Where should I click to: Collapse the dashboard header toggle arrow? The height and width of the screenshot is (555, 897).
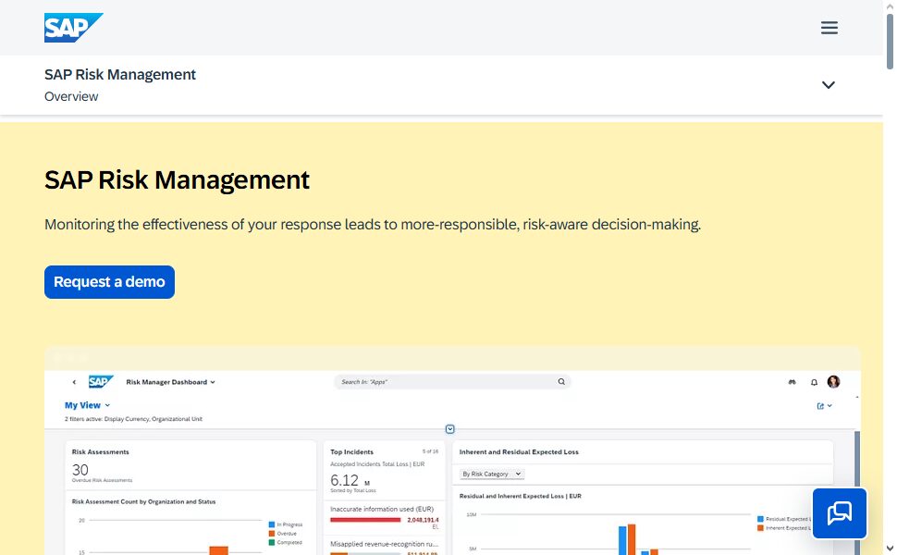(449, 429)
